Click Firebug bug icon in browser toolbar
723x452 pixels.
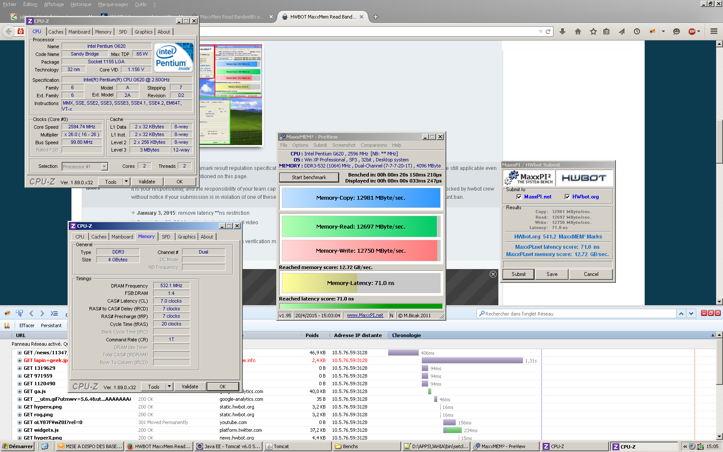click(653, 31)
